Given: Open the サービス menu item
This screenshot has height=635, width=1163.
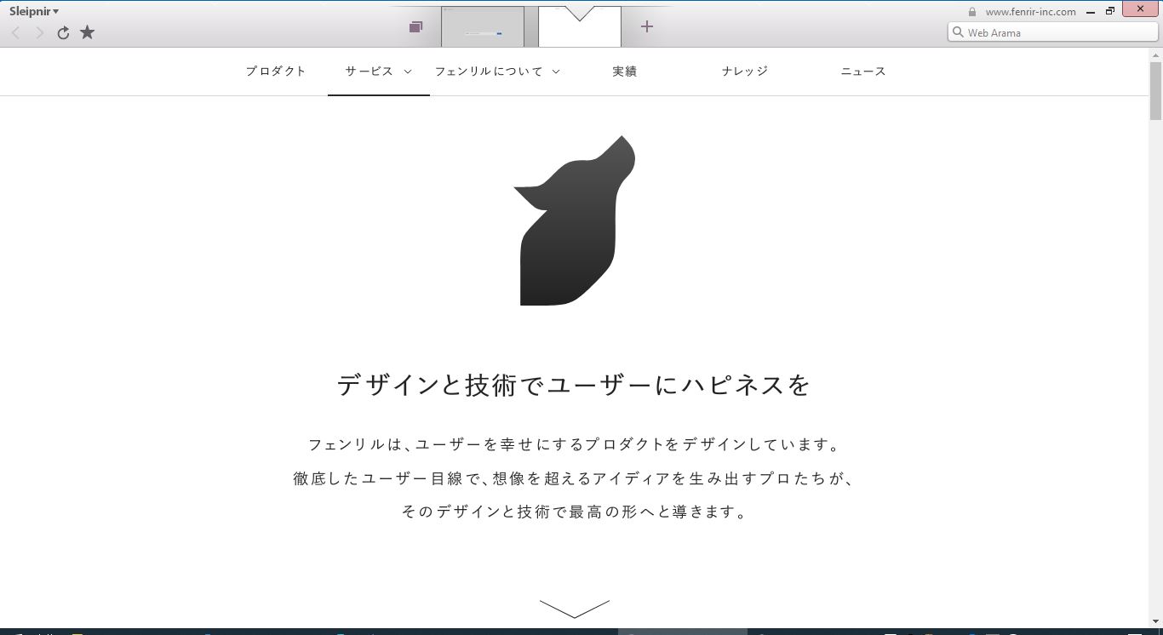Looking at the screenshot, I should click(x=369, y=72).
